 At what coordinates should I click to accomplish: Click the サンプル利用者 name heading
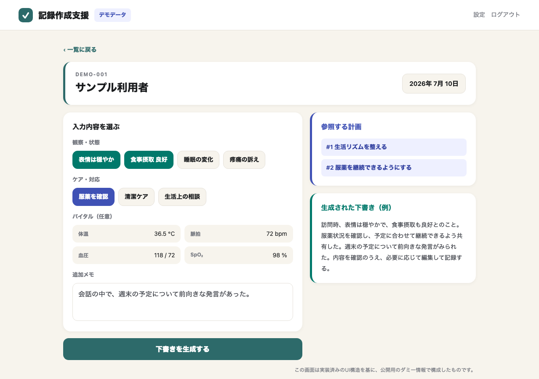(112, 87)
